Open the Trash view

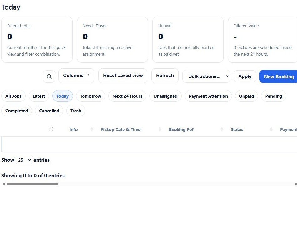[76, 111]
